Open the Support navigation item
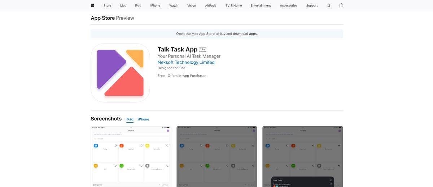 (x=312, y=5)
